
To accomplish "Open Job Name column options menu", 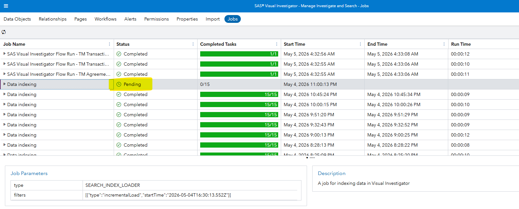I will point(109,44).
